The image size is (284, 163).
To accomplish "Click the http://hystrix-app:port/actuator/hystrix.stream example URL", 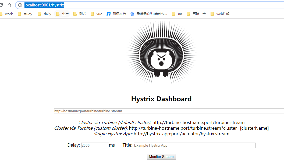I will (182, 134).
